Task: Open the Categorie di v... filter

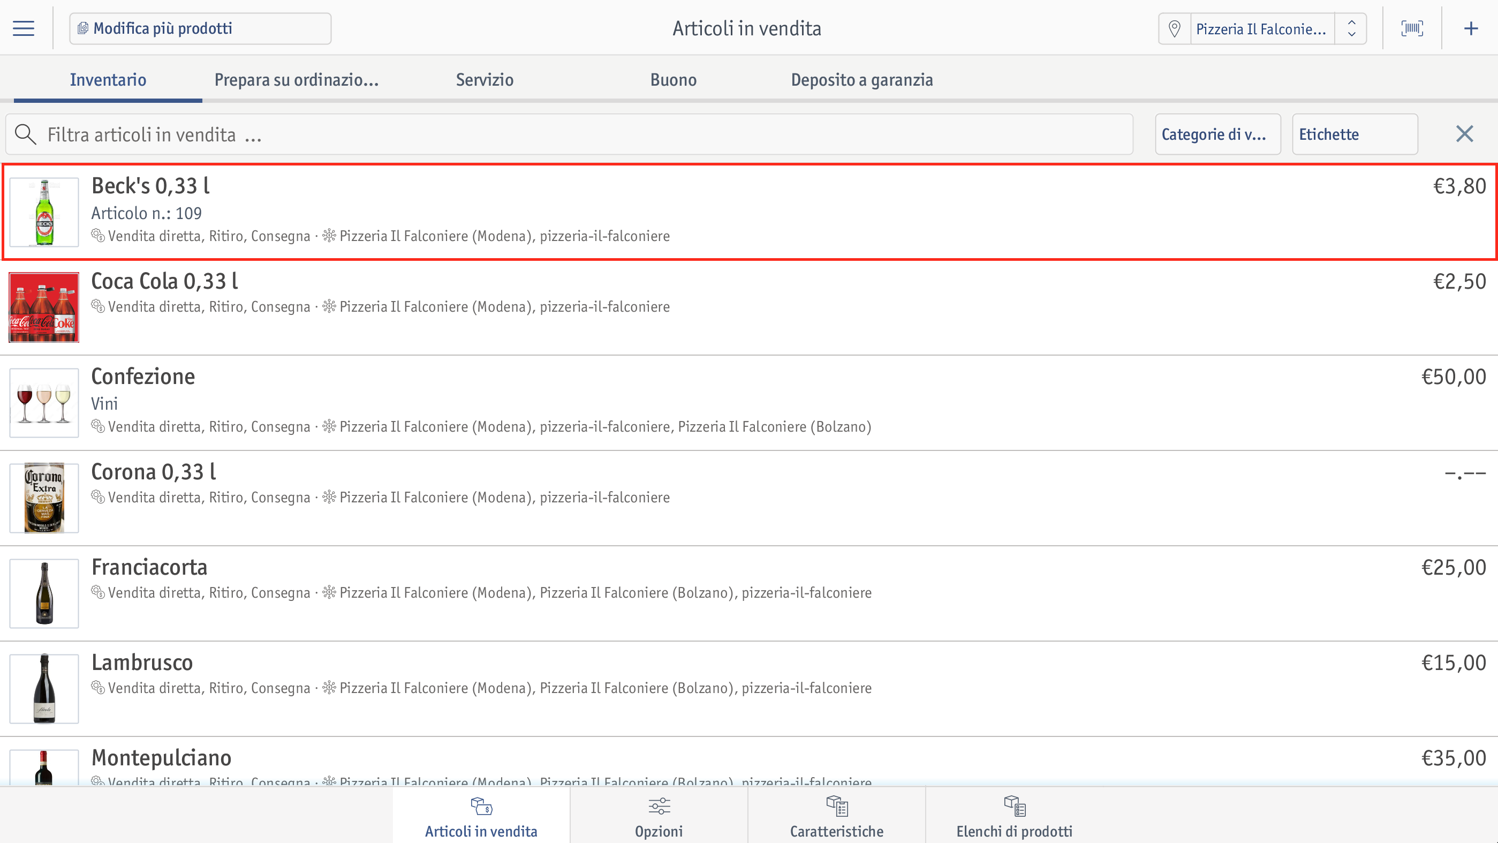Action: coord(1217,134)
